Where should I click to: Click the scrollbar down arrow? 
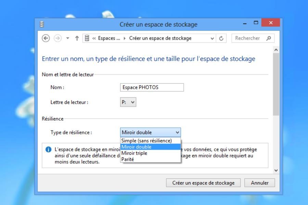pyautogui.click(x=276, y=170)
